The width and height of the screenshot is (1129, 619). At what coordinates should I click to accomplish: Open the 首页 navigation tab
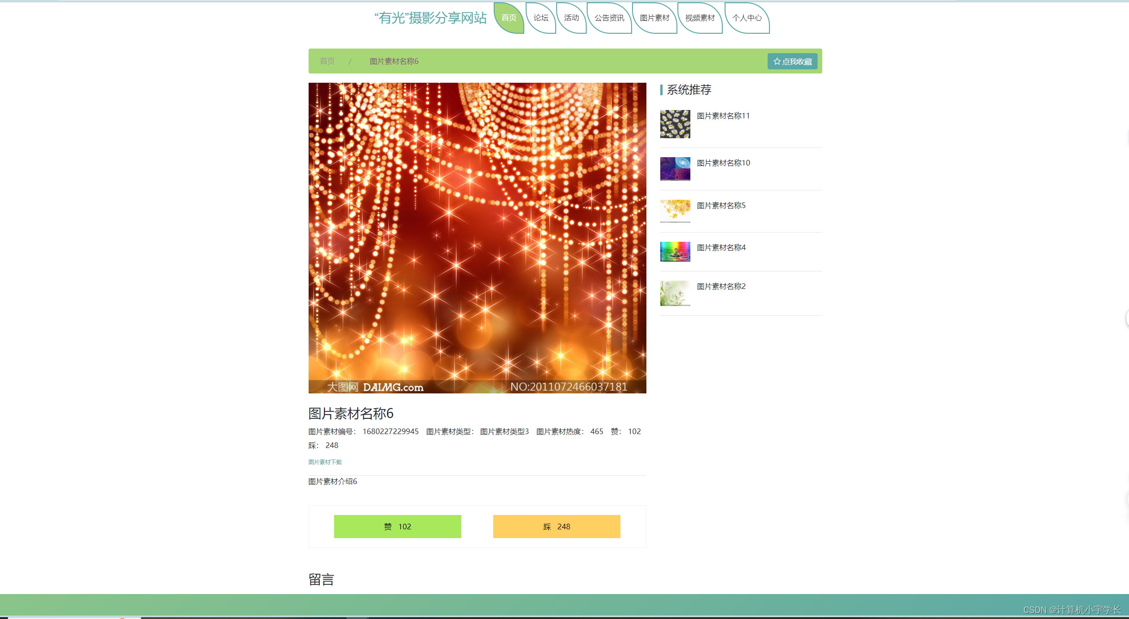(x=509, y=18)
